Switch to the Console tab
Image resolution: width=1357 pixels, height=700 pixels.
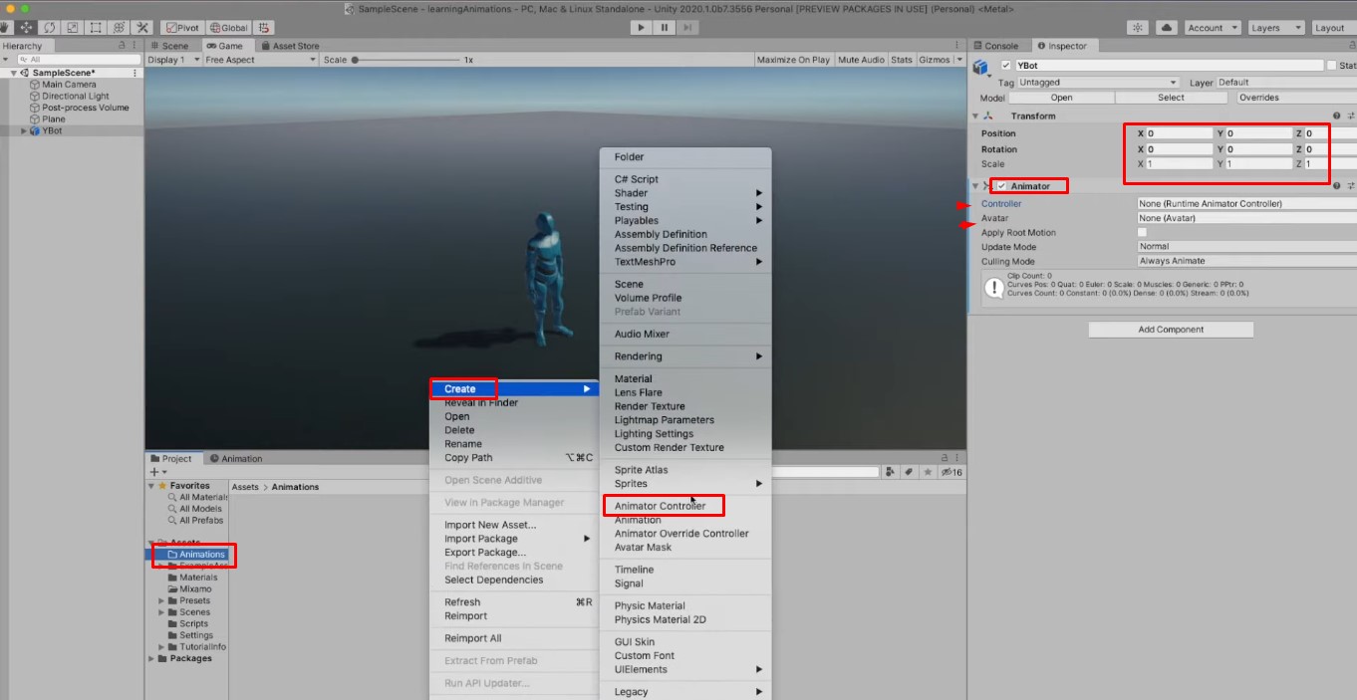coord(998,45)
